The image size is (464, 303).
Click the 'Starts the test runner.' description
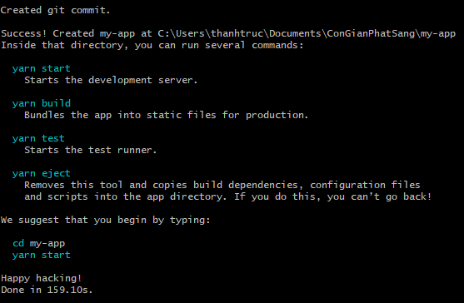tap(90, 150)
